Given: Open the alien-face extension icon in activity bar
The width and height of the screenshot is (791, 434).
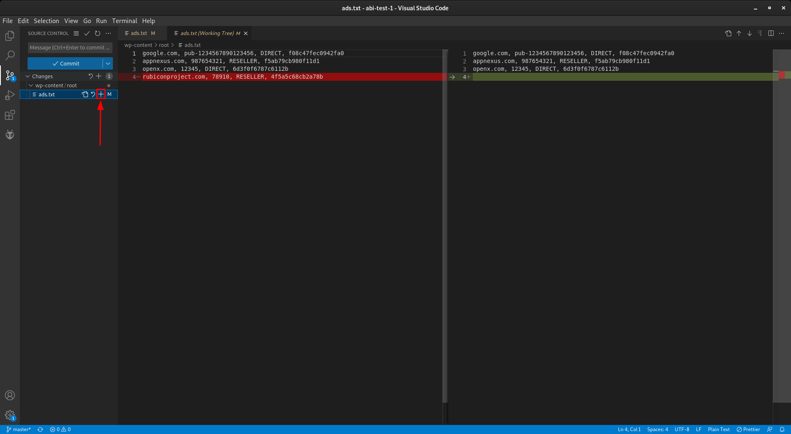Looking at the screenshot, I should 10,135.
